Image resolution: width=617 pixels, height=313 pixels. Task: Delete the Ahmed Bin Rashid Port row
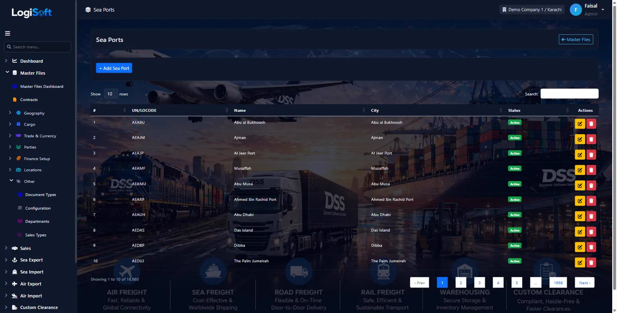click(x=591, y=201)
